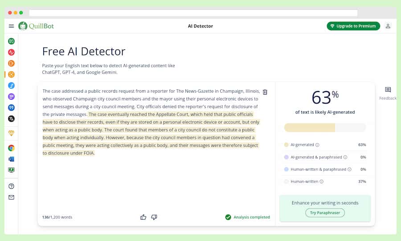Image resolution: width=401 pixels, height=241 pixels.
Task: Open the user account profile icon
Action: [x=388, y=26]
